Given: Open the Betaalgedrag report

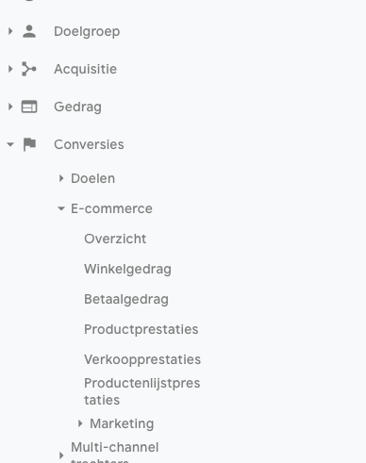Looking at the screenshot, I should coord(126,299).
